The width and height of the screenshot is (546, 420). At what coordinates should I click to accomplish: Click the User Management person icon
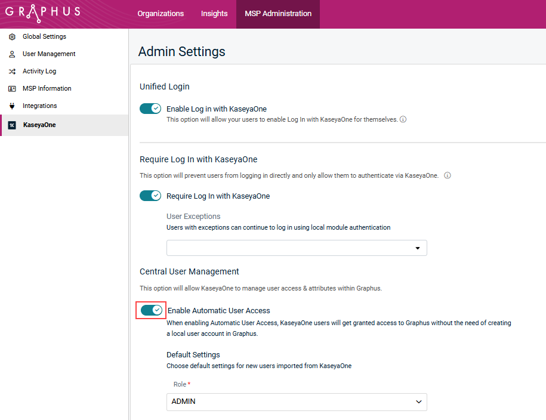(x=12, y=54)
